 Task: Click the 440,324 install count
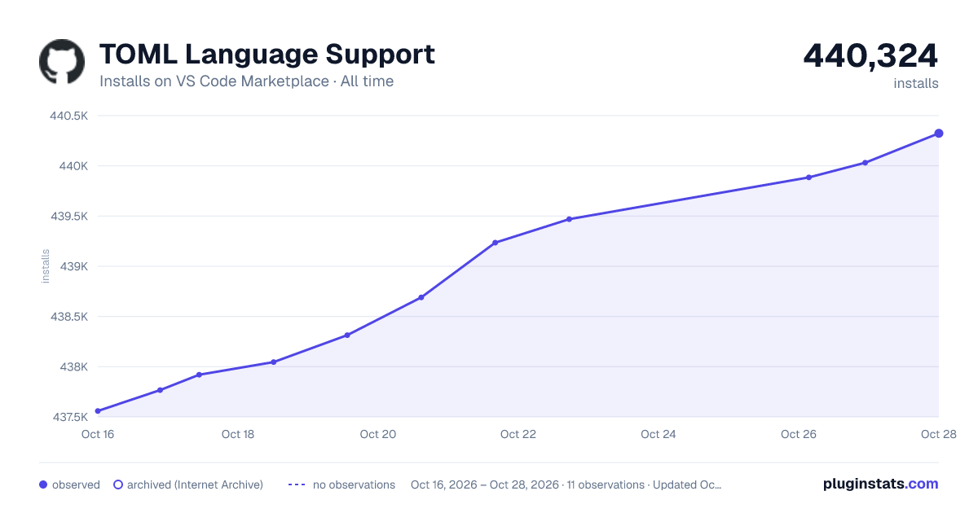tap(870, 55)
